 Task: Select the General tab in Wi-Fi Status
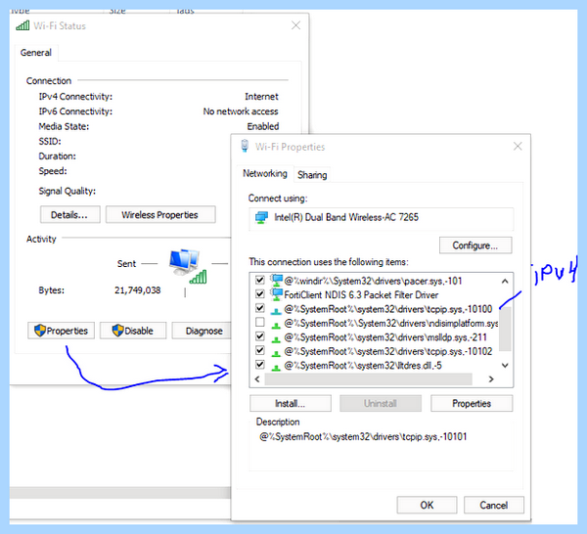pos(36,53)
